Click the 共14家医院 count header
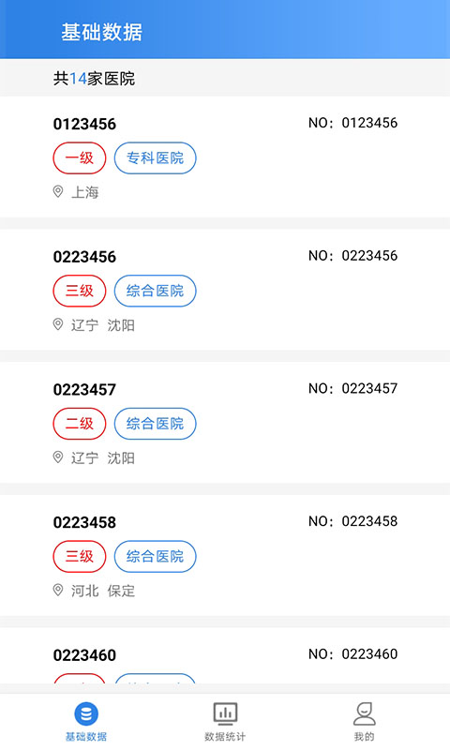 (94, 79)
